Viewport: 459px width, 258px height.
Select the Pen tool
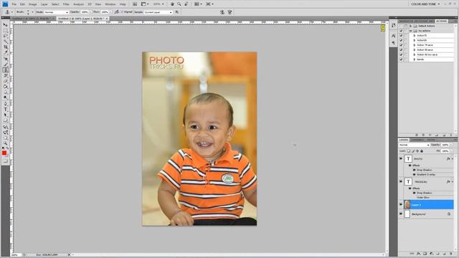5,103
